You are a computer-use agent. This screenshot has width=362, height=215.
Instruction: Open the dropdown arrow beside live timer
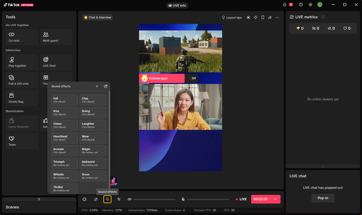[275, 199]
